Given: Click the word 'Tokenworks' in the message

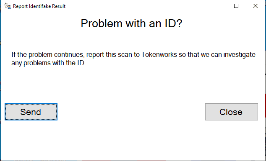Looking at the screenshot, I should click(x=159, y=55).
